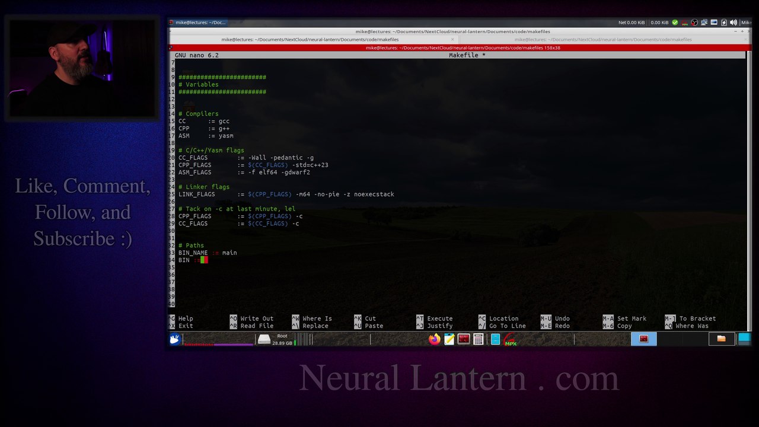
Task: Select the mike@lectures window button in top panel
Action: click(x=197, y=23)
